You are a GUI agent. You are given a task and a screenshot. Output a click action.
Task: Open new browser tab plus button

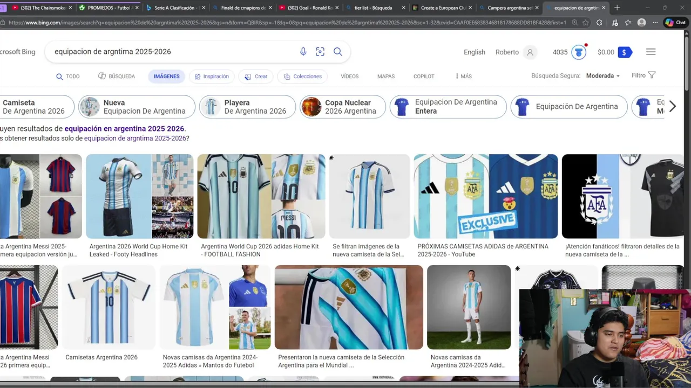click(617, 8)
